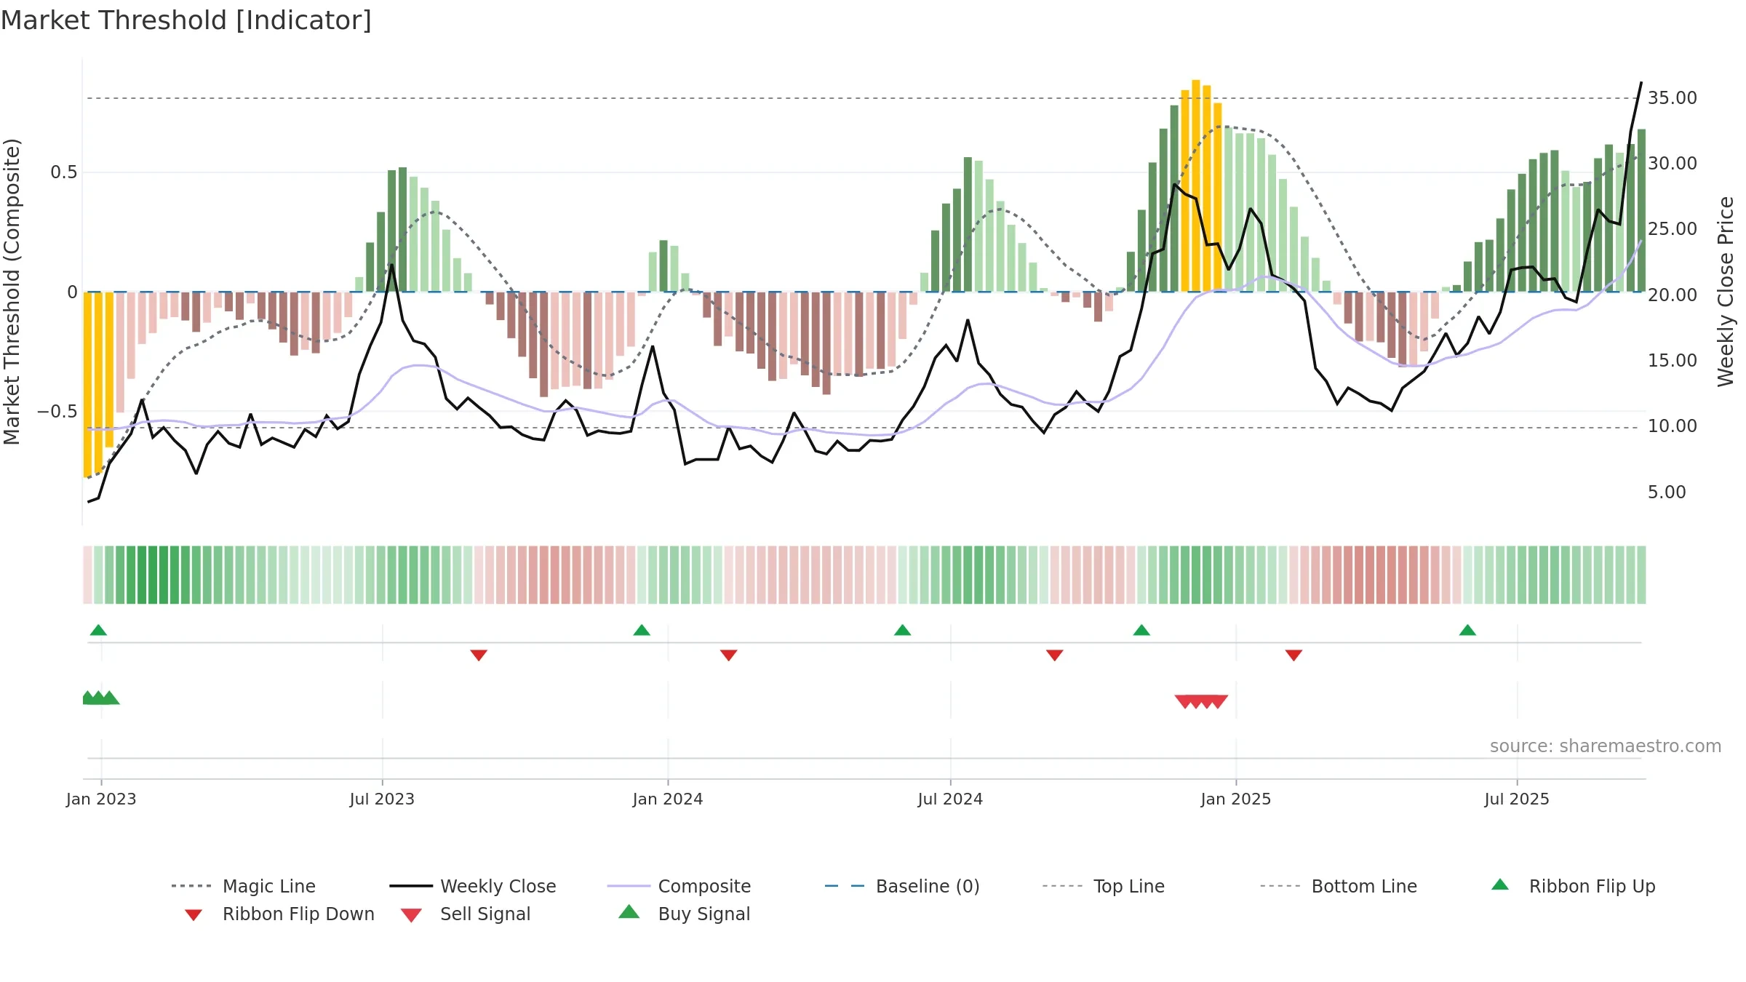Click the red Sell Signal legend triangle
The width and height of the screenshot is (1746, 982).
pyautogui.click(x=411, y=915)
